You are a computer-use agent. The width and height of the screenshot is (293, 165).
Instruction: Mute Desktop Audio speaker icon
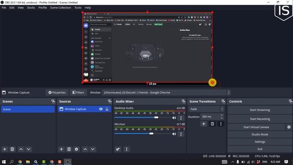tap(174, 118)
